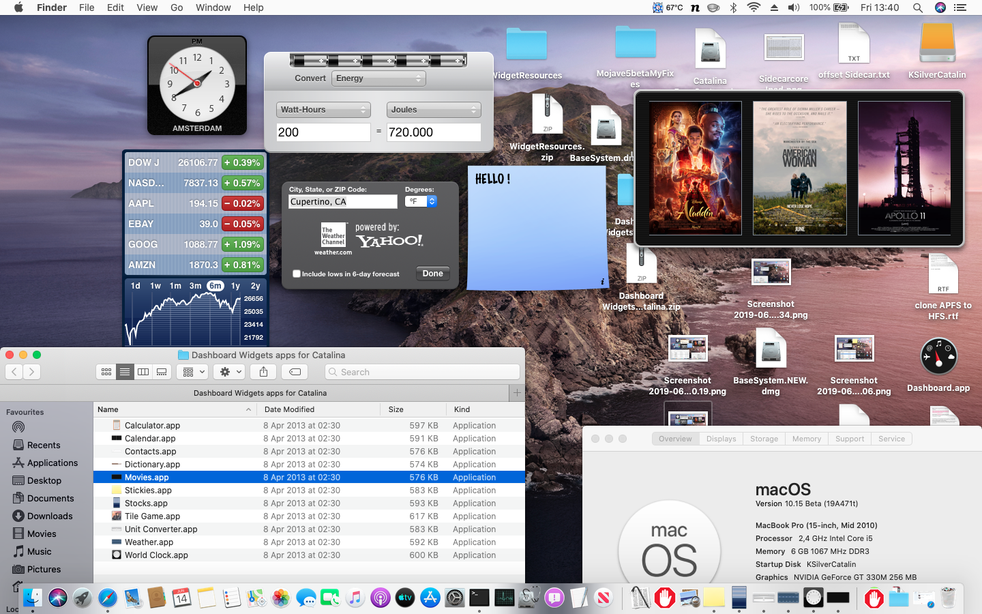Click City, State, or ZIP Code field
This screenshot has width=982, height=614.
pos(343,202)
